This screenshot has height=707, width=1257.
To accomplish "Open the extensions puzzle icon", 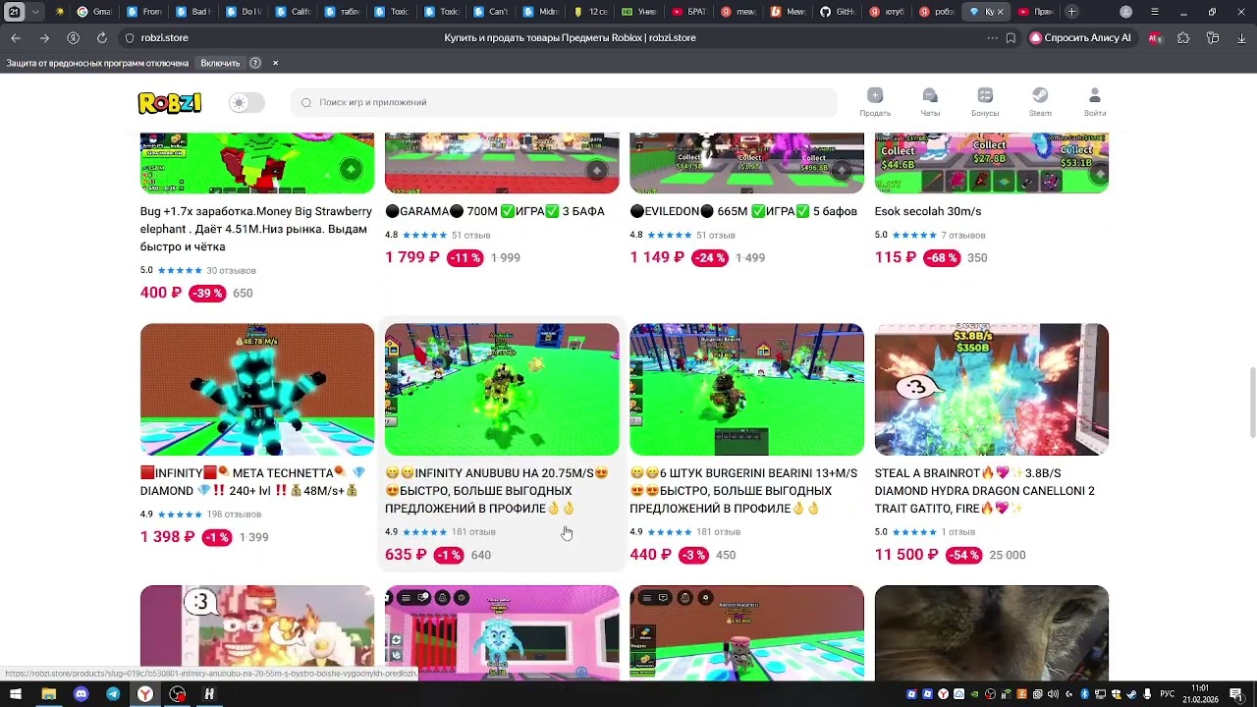I will pos(1183,38).
